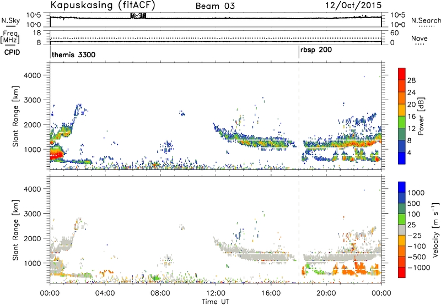The image size is (441, 305).
Task: Click the solid line sample under N.Sky
Action: [x=10, y=26]
